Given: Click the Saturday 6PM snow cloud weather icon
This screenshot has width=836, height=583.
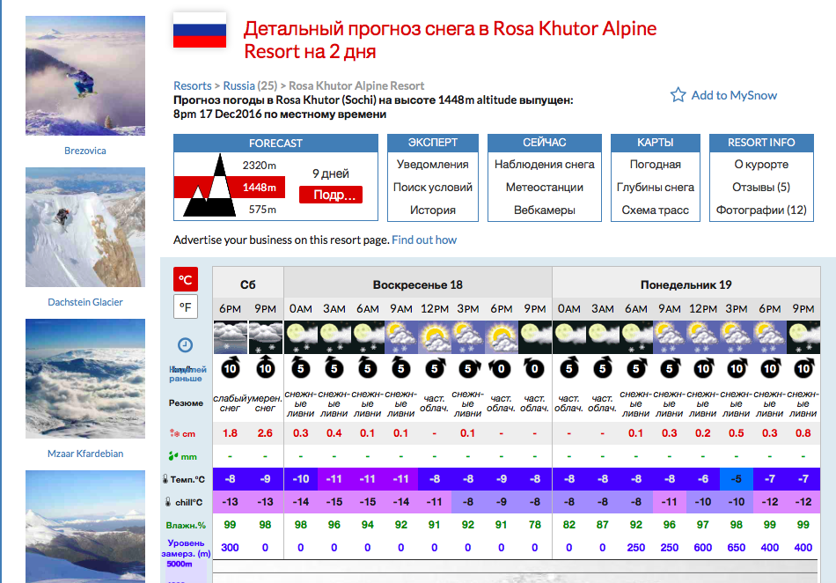Looking at the screenshot, I should point(231,337).
